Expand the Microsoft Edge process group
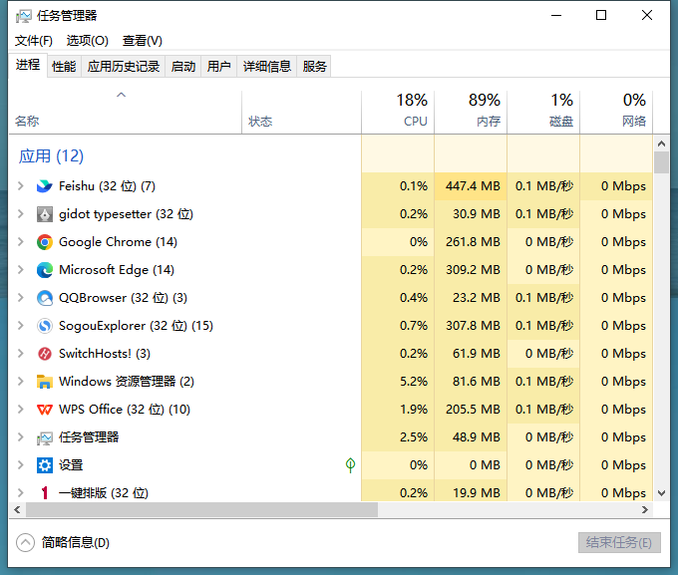This screenshot has width=678, height=575. point(20,270)
